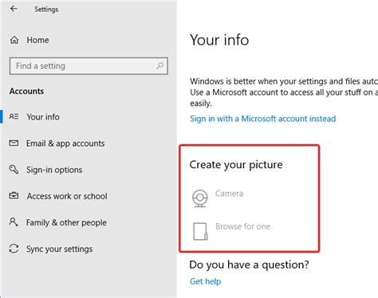Open the Get help link

(206, 281)
